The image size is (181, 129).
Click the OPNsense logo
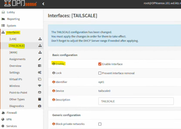(21, 3)
